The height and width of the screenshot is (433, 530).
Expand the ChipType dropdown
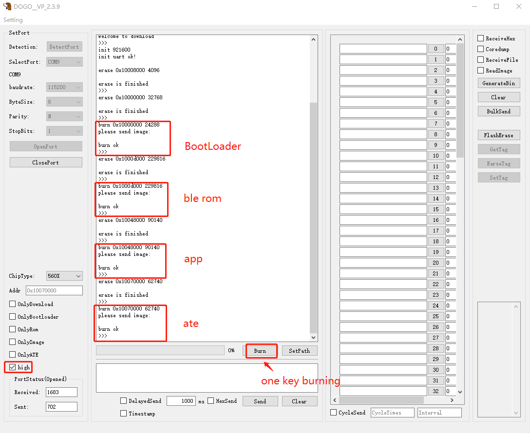pyautogui.click(x=64, y=276)
